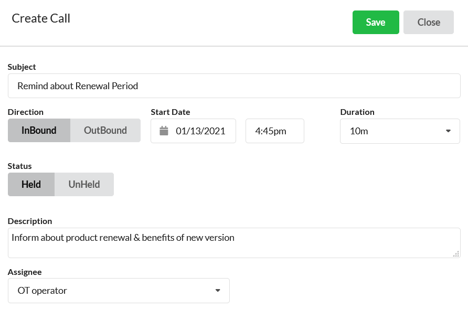468x309 pixels.
Task: Click the Description label
Action: (30, 221)
